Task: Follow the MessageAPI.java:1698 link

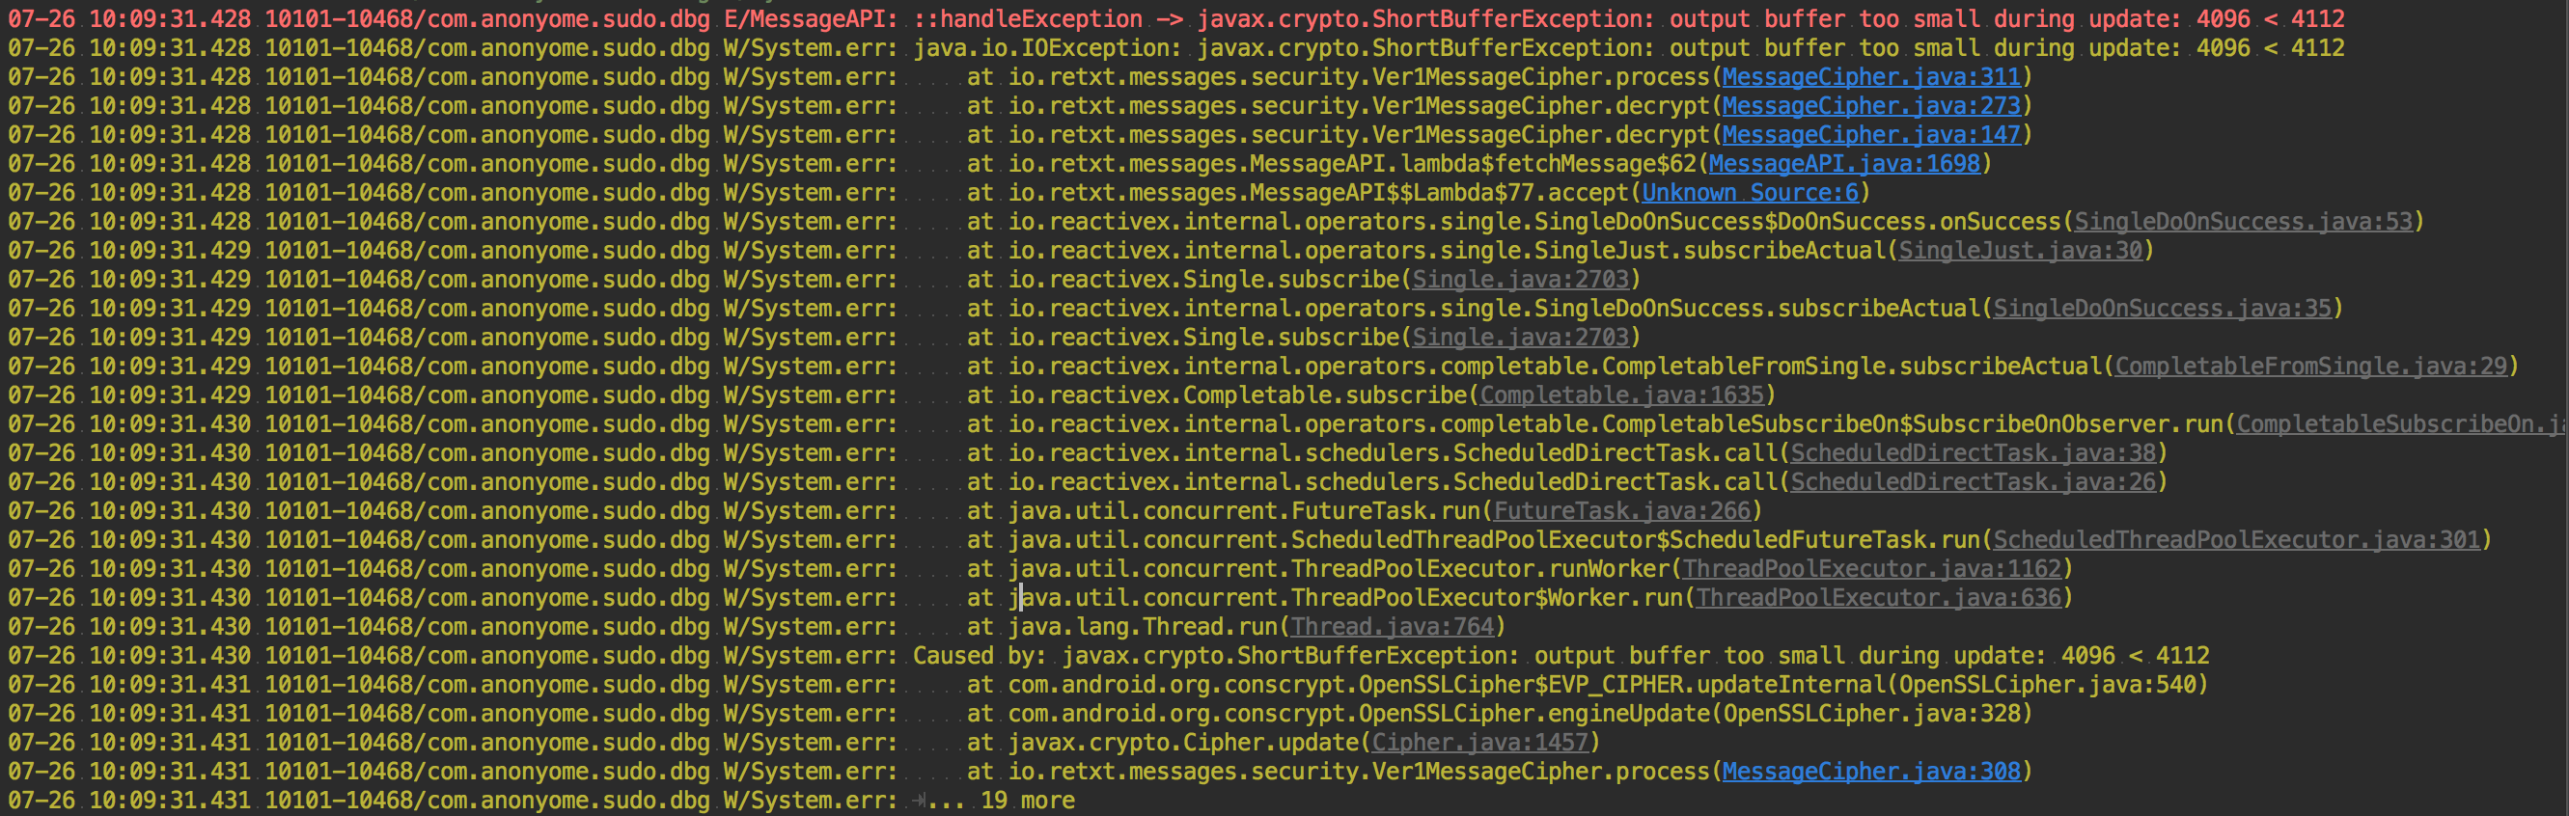Action: point(1844,163)
